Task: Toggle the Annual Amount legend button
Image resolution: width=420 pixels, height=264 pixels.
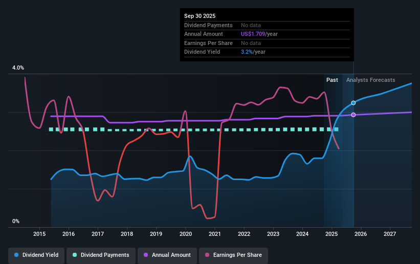Action: coord(167,255)
